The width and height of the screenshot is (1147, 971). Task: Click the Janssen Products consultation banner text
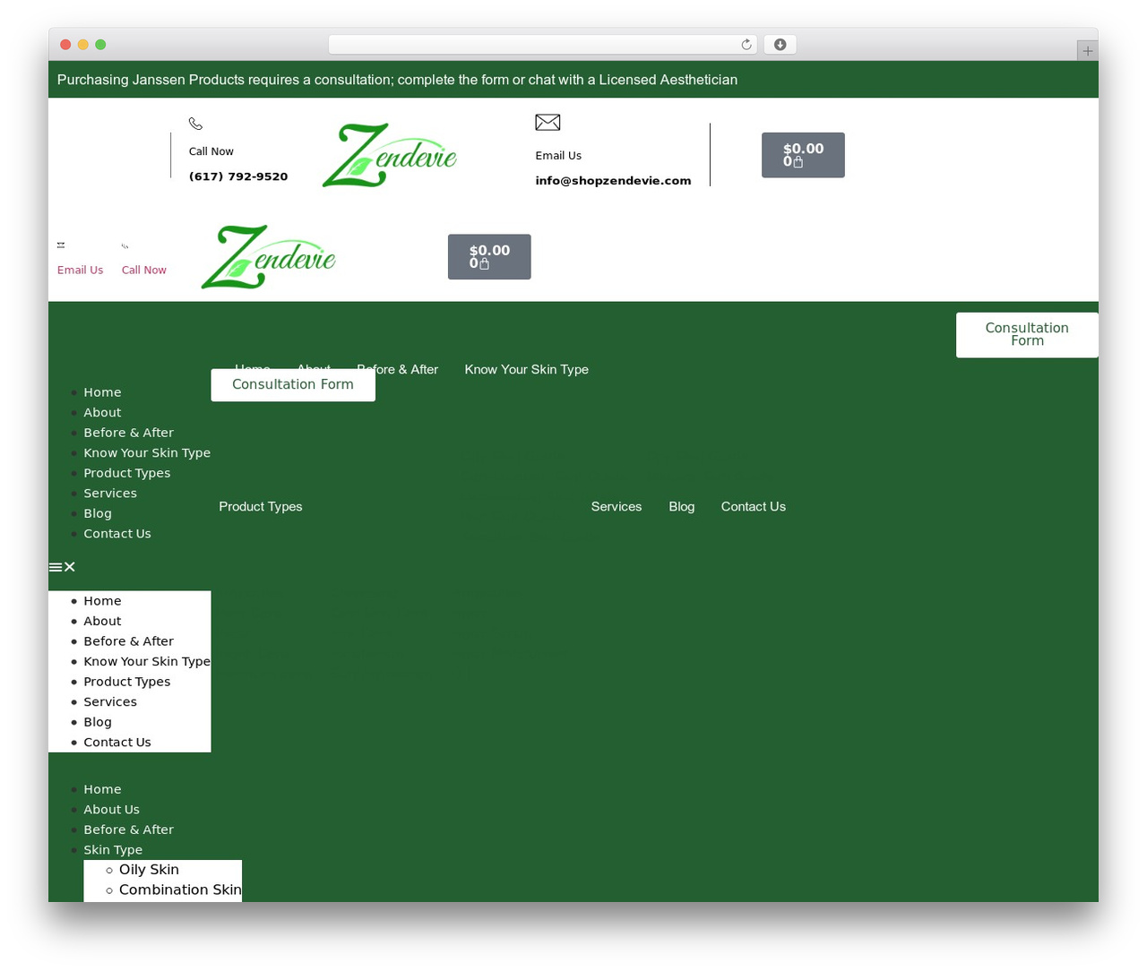[397, 80]
